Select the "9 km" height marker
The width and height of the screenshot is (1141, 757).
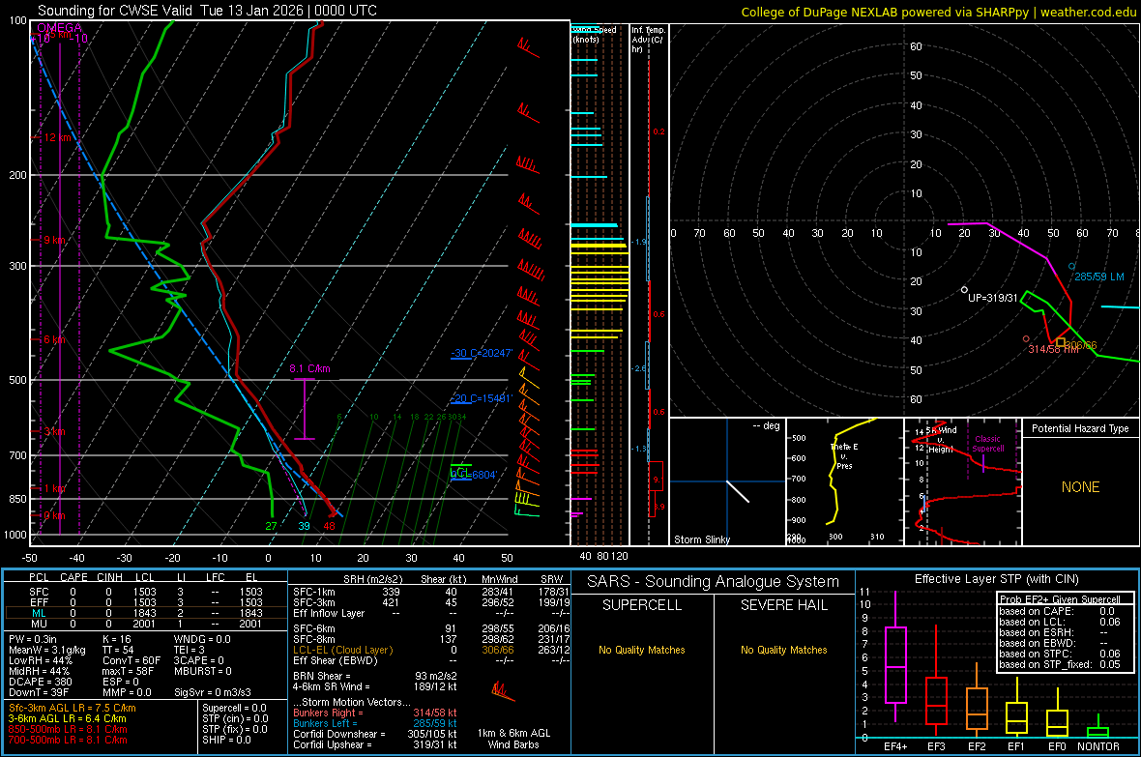point(54,240)
